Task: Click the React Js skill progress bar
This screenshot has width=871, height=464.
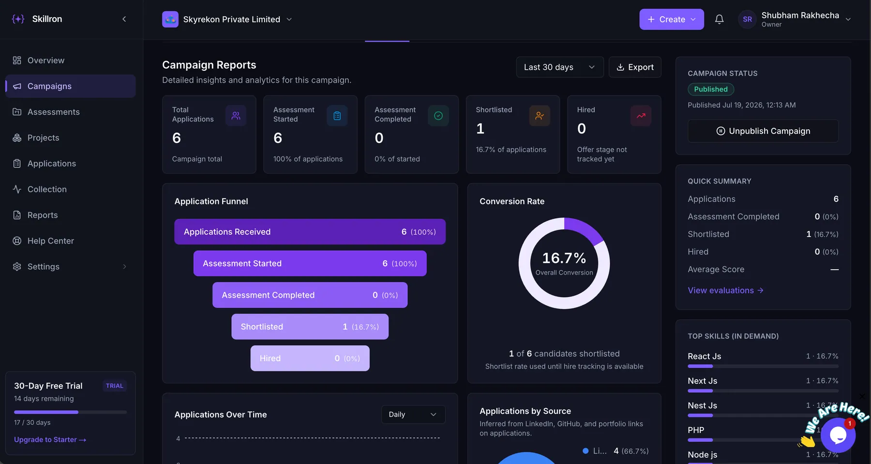Action: (x=763, y=366)
